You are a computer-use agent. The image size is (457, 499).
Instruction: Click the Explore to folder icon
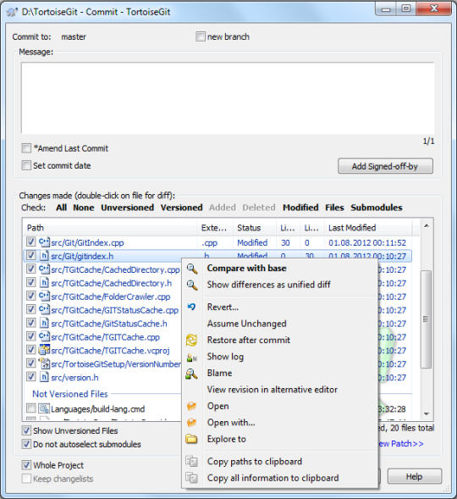[x=191, y=439]
